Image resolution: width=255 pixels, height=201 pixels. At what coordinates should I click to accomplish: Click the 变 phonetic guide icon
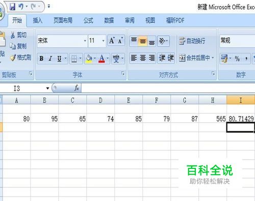click(x=116, y=59)
